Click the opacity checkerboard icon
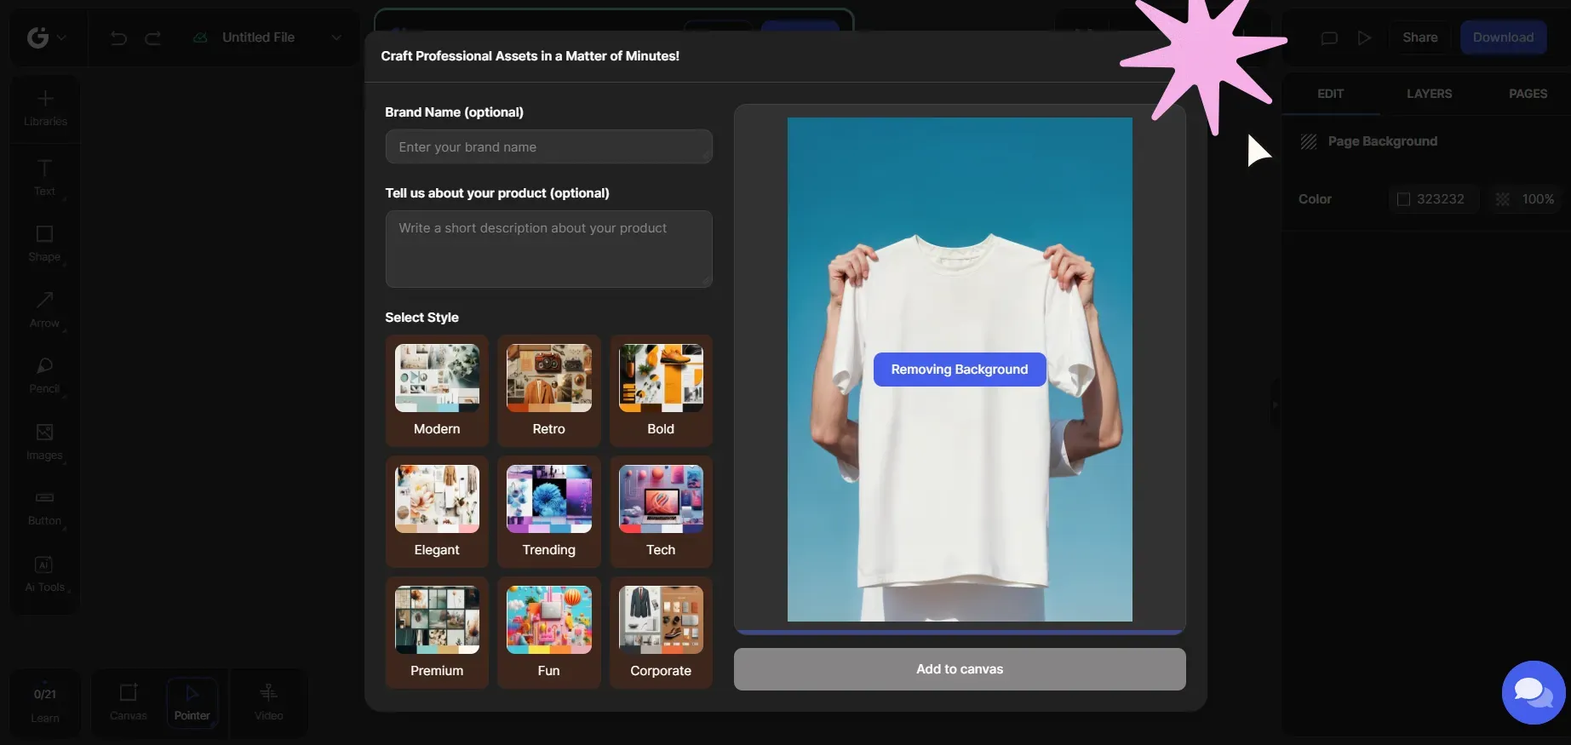Image resolution: width=1571 pixels, height=745 pixels. pos(1503,199)
